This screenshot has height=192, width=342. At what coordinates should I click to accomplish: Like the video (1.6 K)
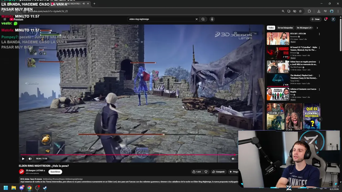coord(197,172)
